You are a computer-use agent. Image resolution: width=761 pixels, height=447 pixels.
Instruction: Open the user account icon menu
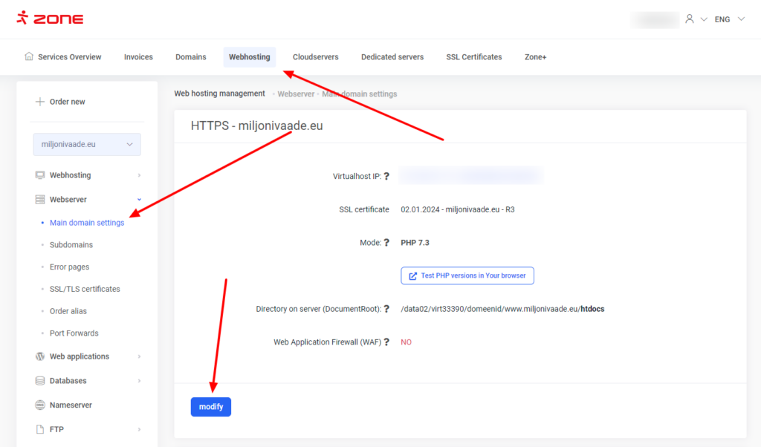click(x=690, y=19)
